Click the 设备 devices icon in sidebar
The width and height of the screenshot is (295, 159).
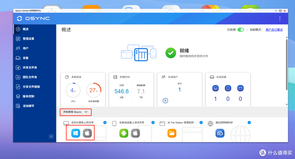pyautogui.click(x=18, y=58)
